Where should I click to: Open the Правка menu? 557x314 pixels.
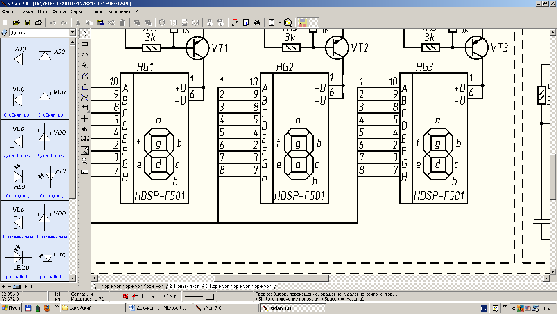(25, 11)
